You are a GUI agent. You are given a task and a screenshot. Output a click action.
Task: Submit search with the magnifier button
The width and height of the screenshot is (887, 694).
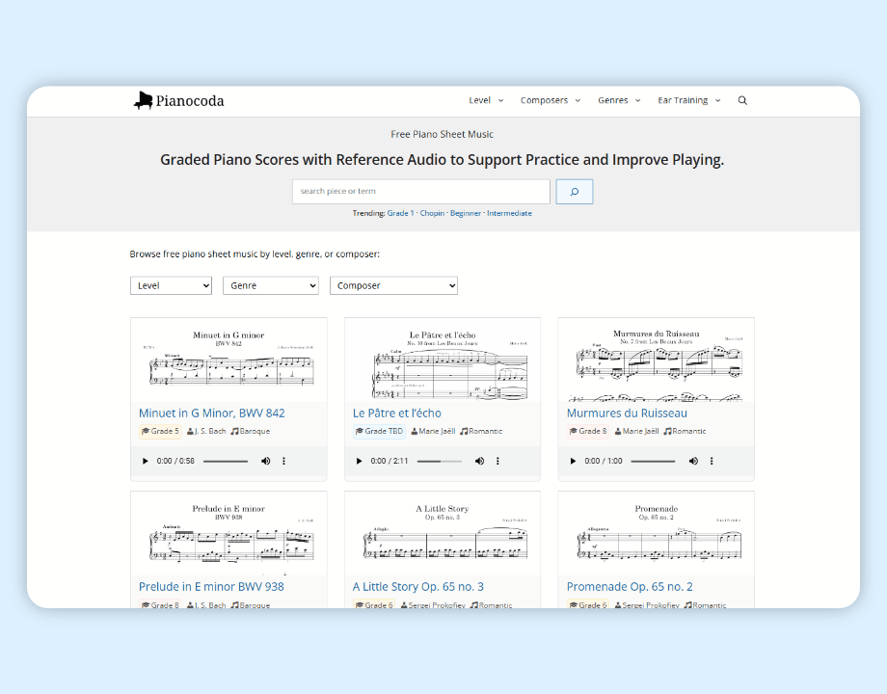pos(575,192)
